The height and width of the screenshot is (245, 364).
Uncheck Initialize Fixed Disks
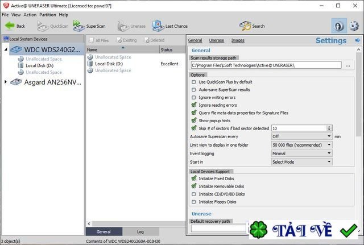[194, 178]
